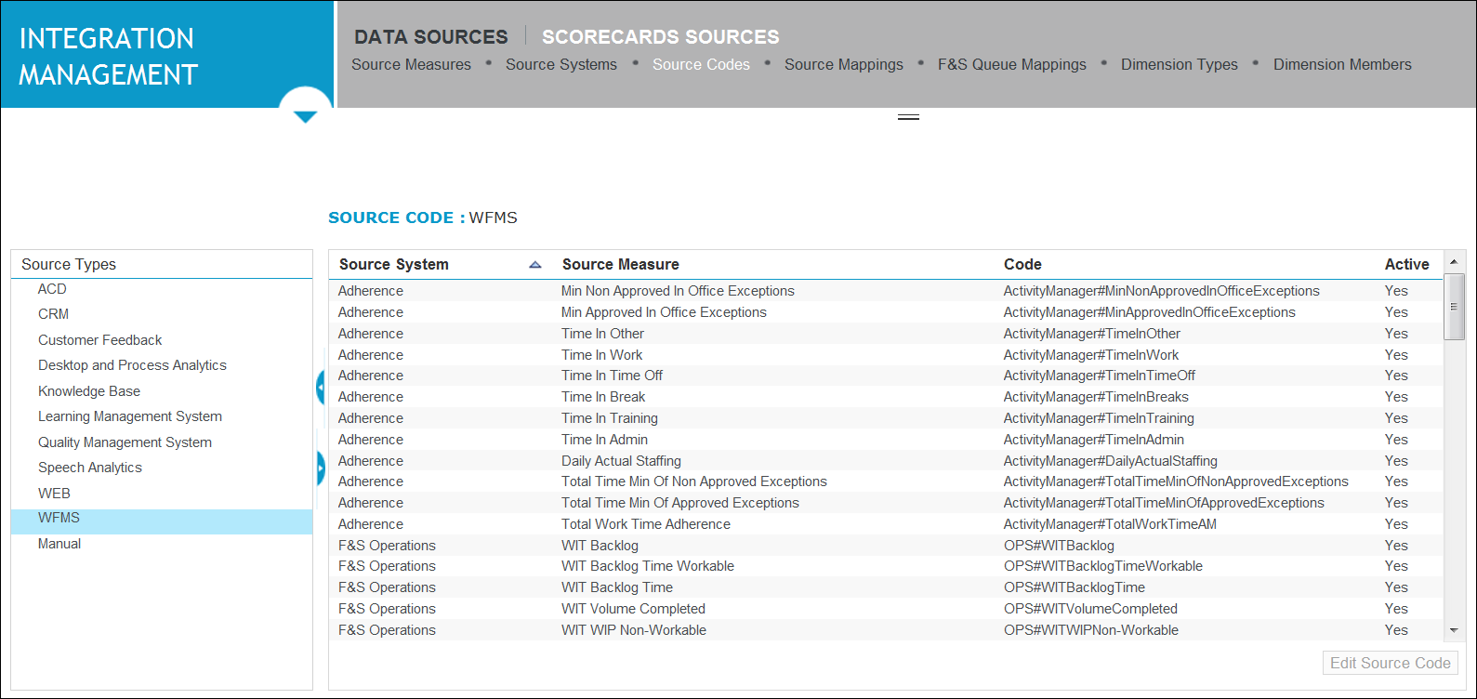Click the table vertical scrollbar thumb
This screenshot has height=699, width=1477.
click(x=1454, y=306)
